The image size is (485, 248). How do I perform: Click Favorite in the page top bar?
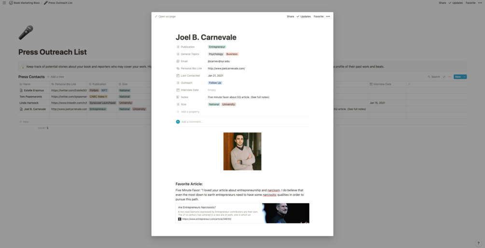(x=471, y=3)
